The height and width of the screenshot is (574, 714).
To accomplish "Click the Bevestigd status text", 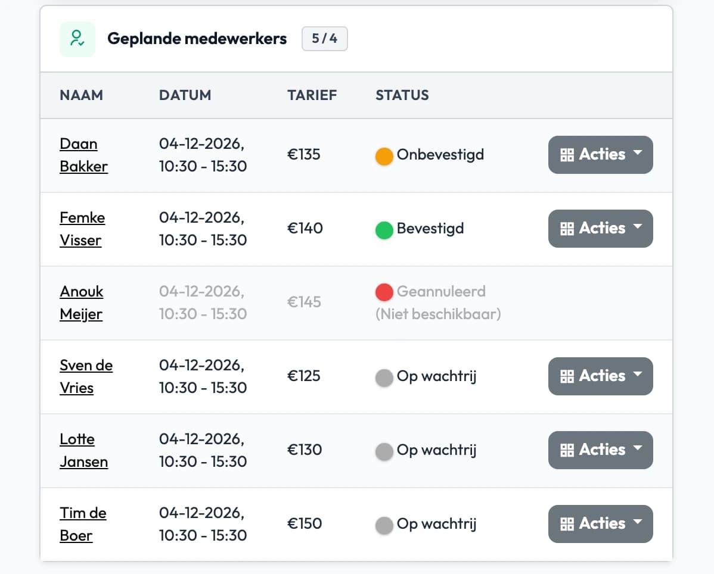I will 430,229.
